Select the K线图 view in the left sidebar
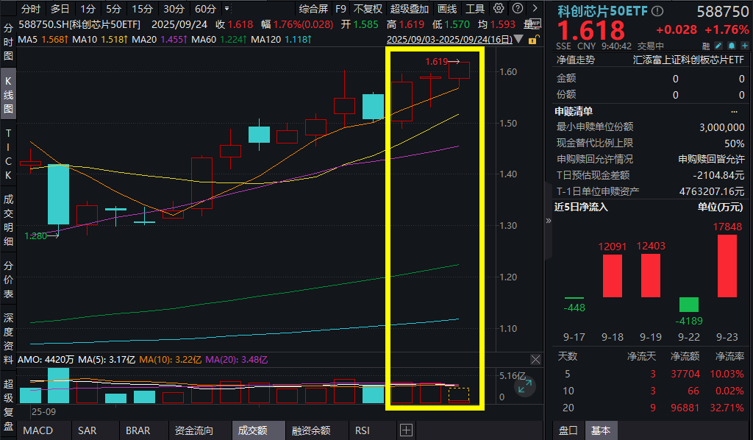753x440 pixels. point(7,93)
